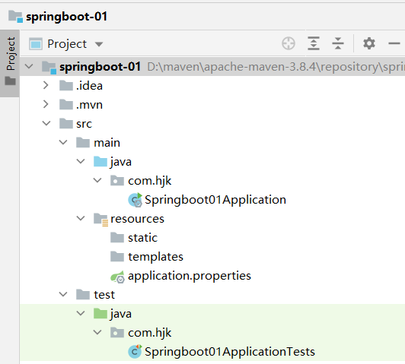
Task: Click springboot-01 in the navigation breadcrumb
Action: [66, 17]
